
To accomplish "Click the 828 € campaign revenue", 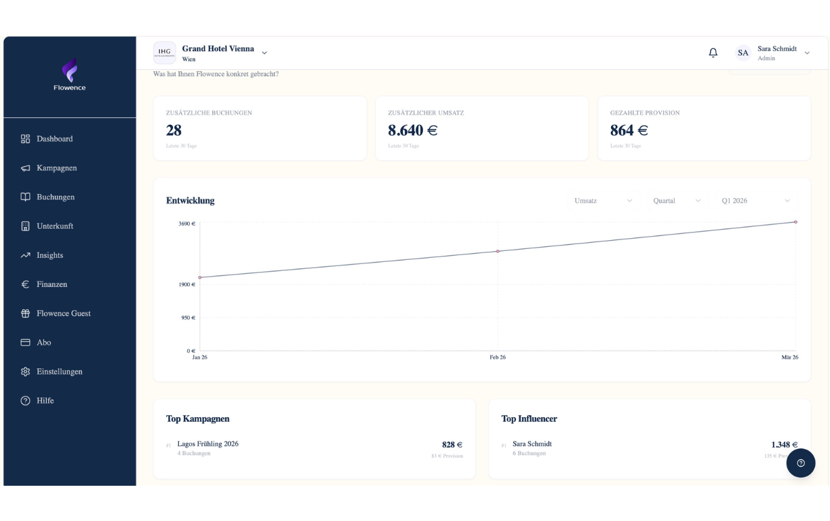I will [x=452, y=445].
